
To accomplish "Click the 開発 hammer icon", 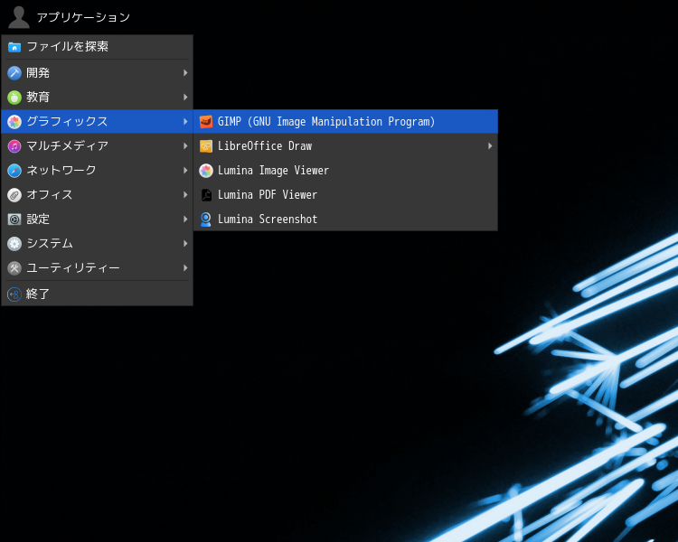I will click(x=14, y=73).
